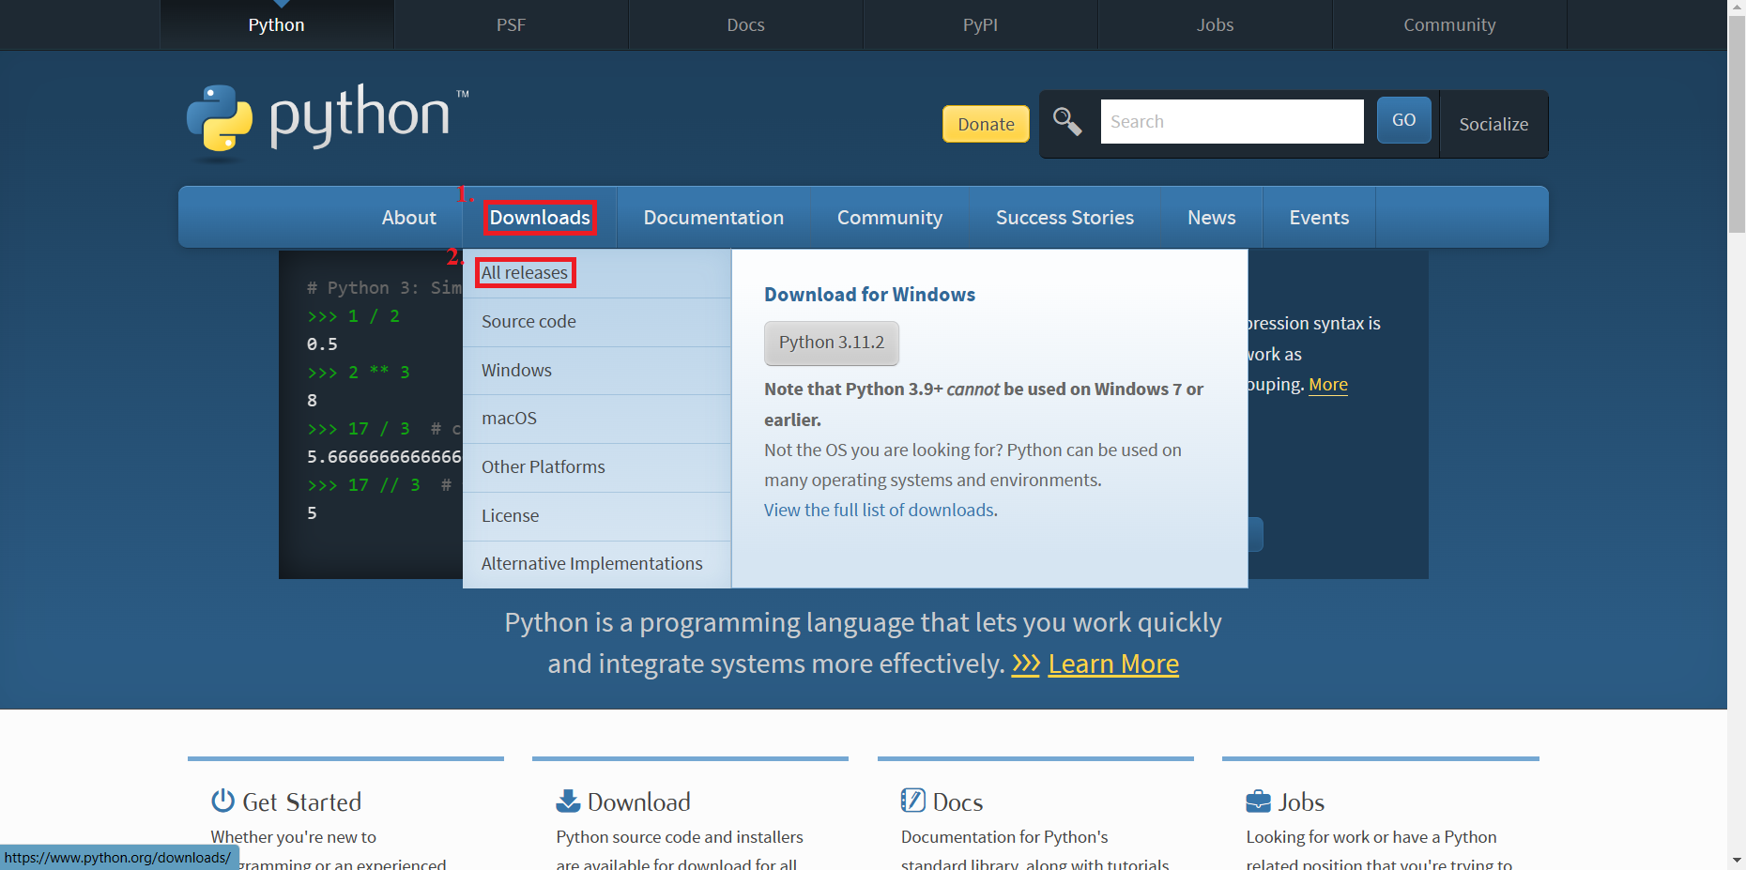The image size is (1746, 870).
Task: Open the Documentation navigation menu
Action: click(x=713, y=218)
